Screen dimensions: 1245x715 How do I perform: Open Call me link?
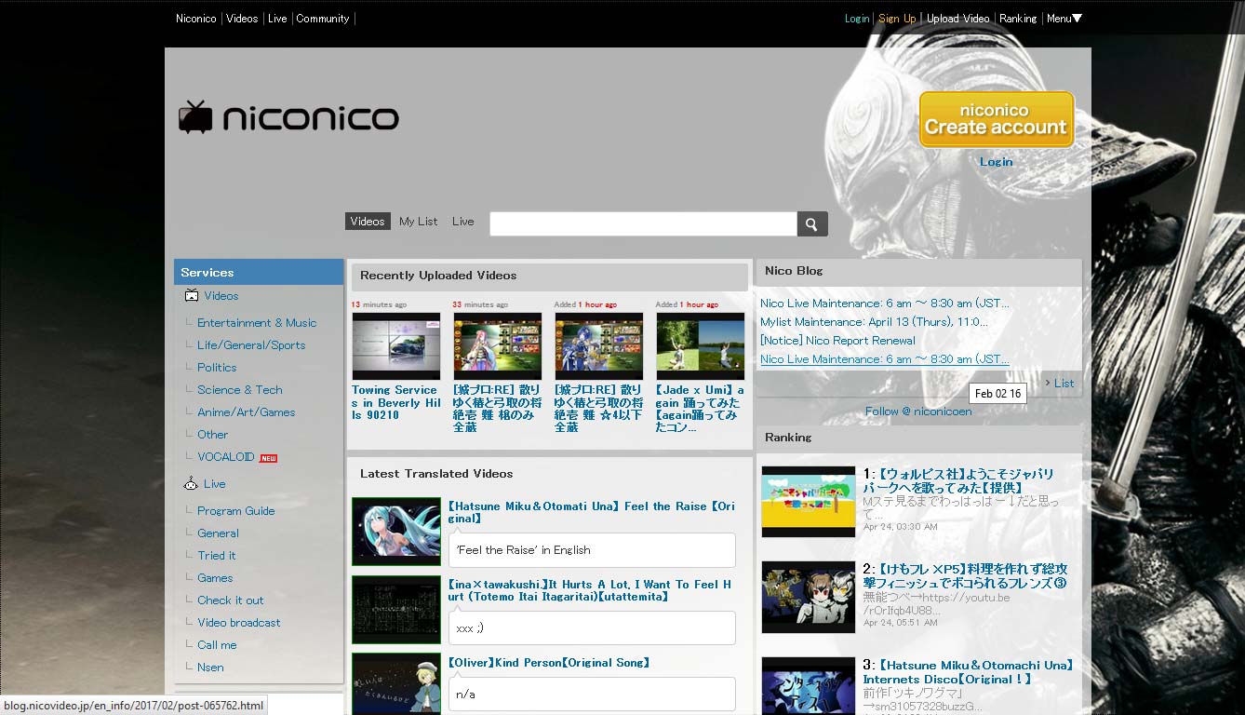coord(217,645)
